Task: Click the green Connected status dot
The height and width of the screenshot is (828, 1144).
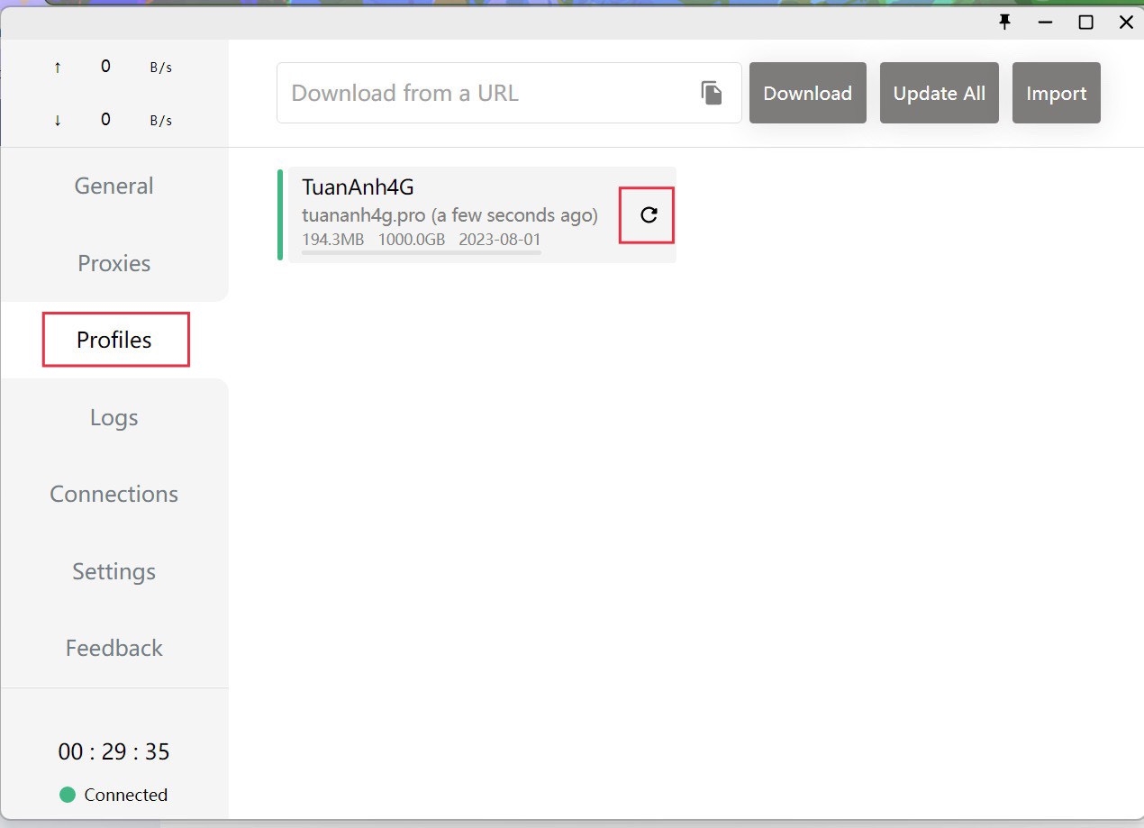Action: [x=68, y=795]
